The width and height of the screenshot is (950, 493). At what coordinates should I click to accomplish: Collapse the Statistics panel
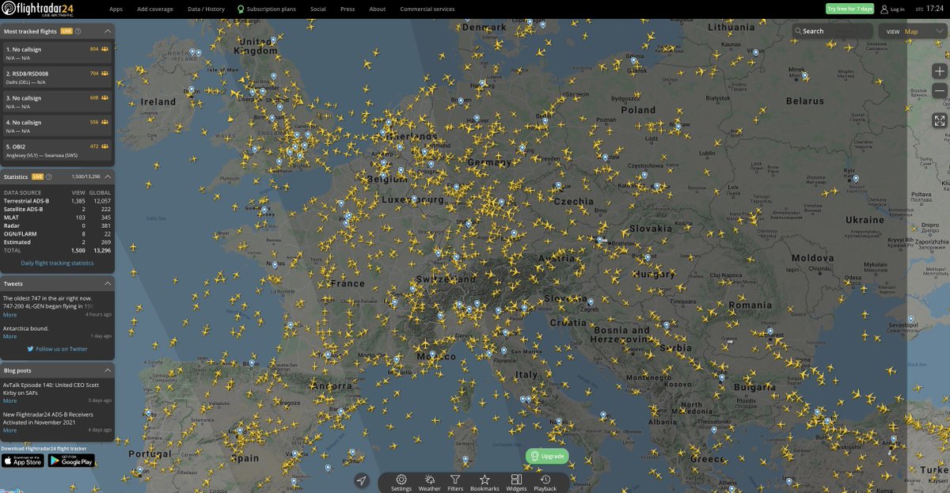pos(108,176)
